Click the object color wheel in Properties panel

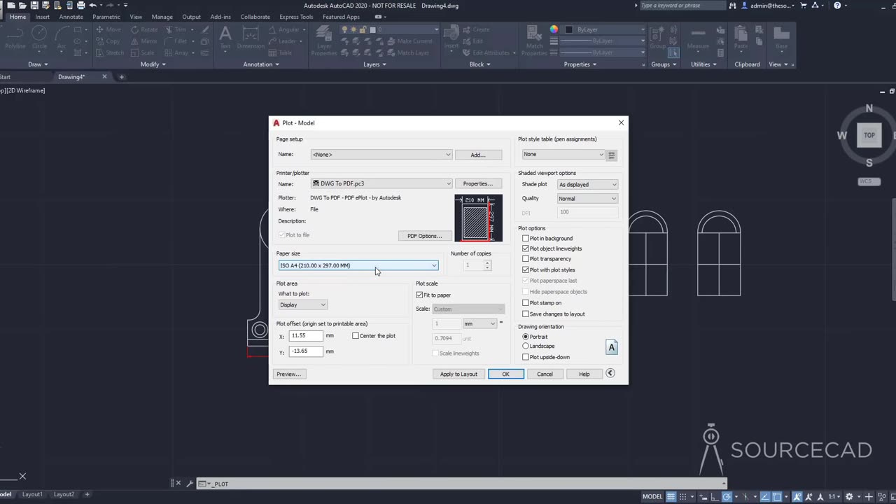[x=554, y=29]
